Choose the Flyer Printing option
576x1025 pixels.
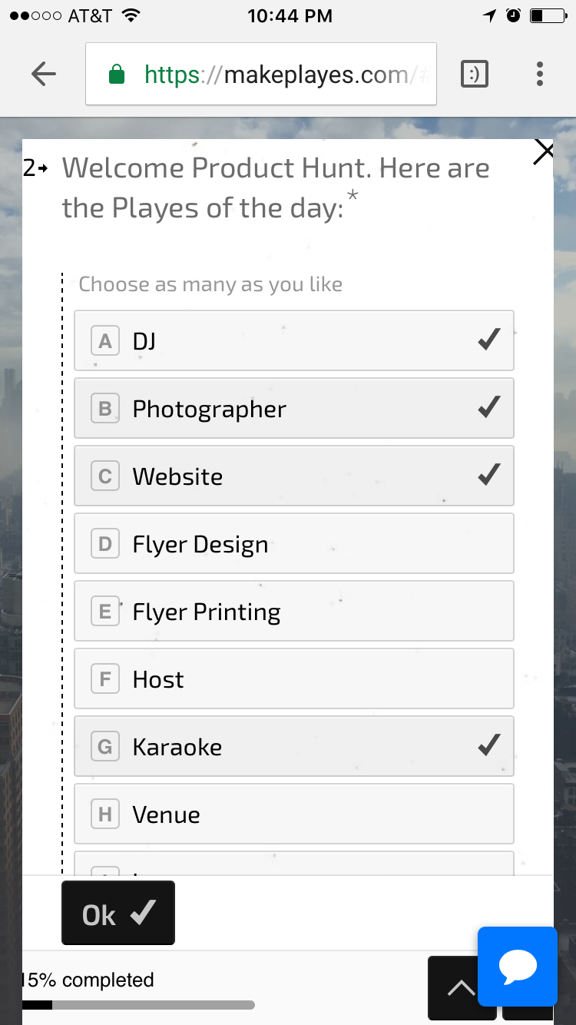click(x=293, y=611)
